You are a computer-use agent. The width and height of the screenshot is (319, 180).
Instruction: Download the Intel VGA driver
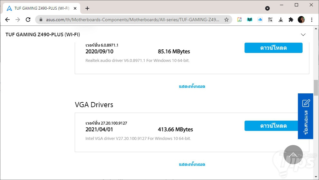273,126
